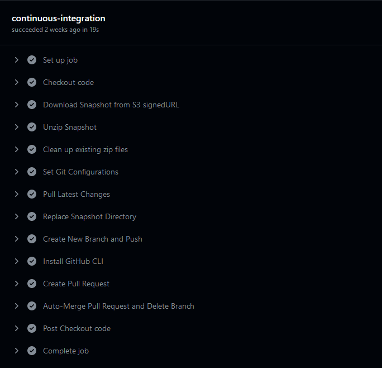Open the Unzip Snapshot step log
The width and height of the screenshot is (382, 368).
pyautogui.click(x=70, y=127)
